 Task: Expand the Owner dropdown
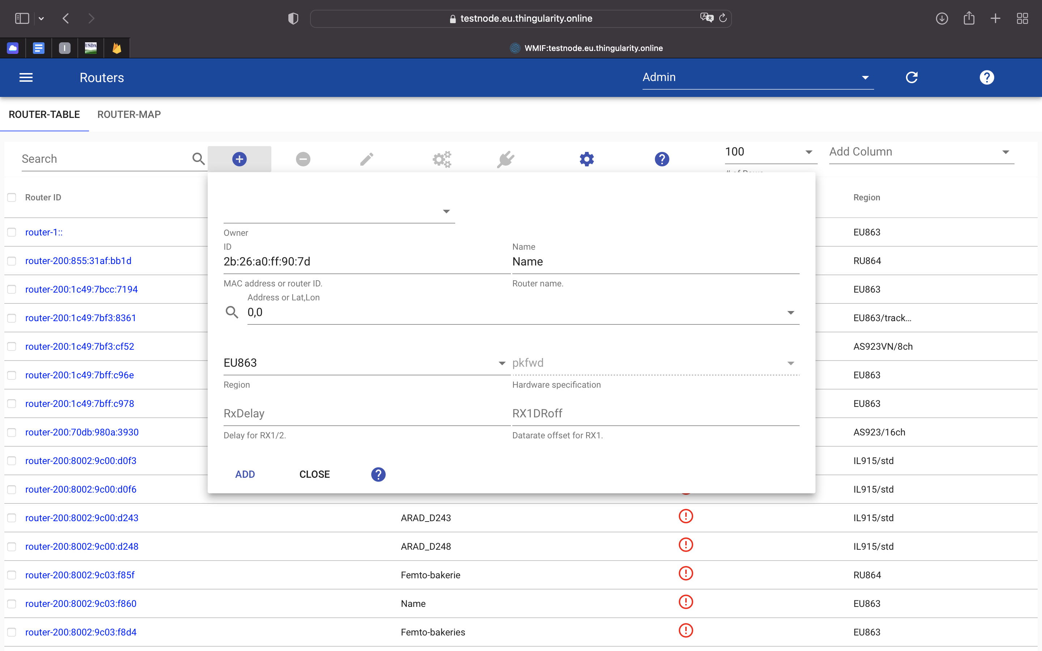coord(339,212)
